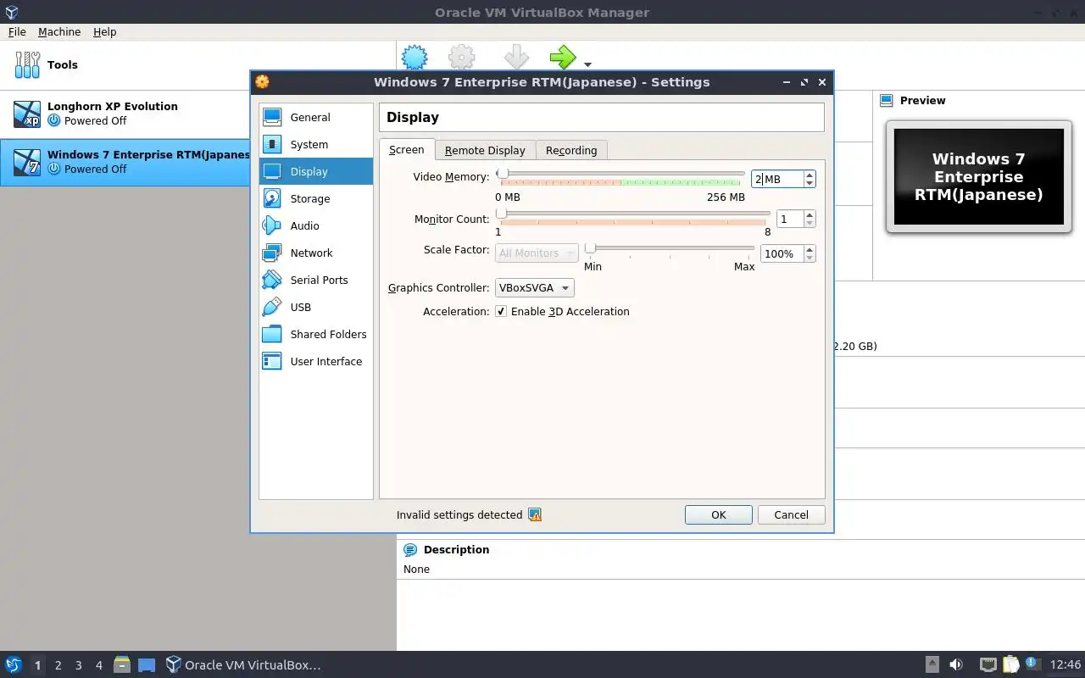Viewport: 1085px width, 678px height.
Task: Click the Scale Factor slider handle
Action: [x=590, y=247]
